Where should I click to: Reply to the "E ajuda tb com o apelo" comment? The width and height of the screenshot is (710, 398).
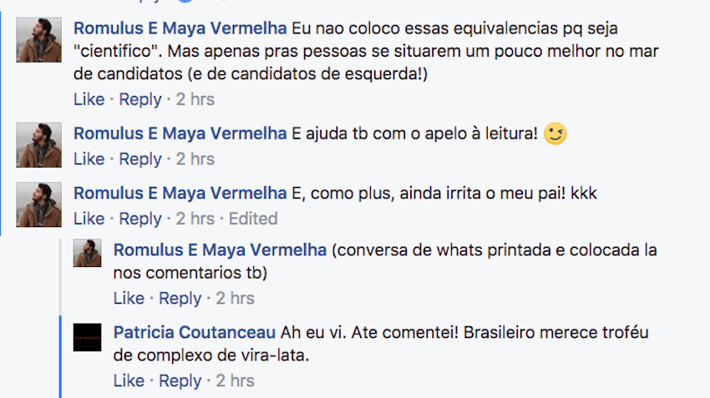139,159
